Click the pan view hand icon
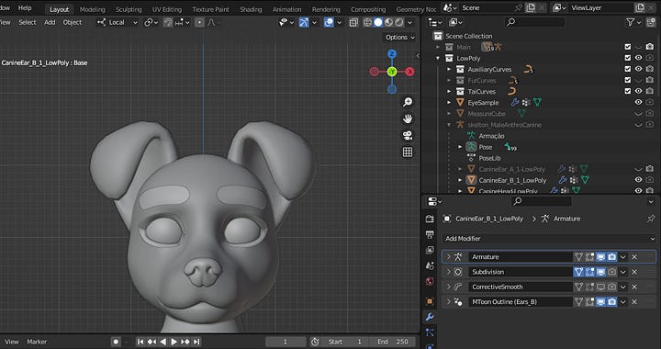 pyautogui.click(x=408, y=118)
